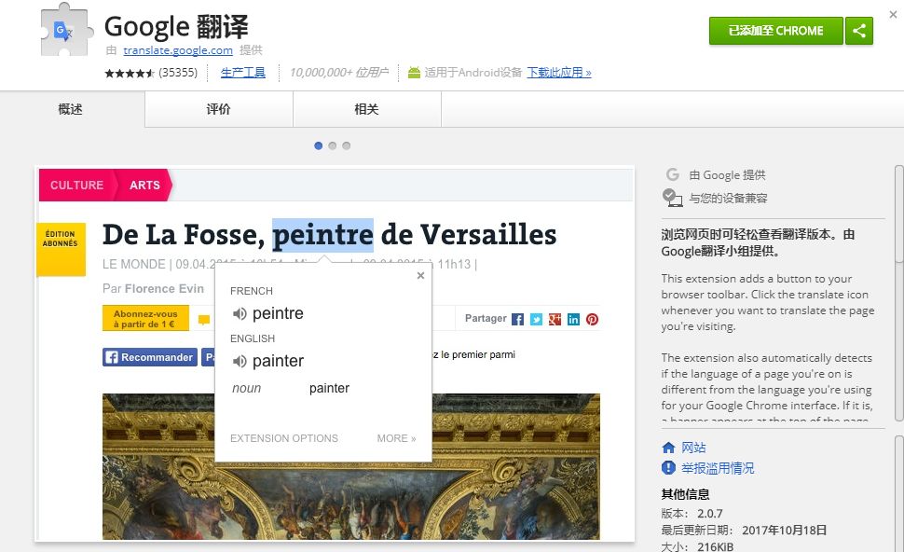Click the Abonnez-vous à partir de 1 € button

[x=146, y=318]
